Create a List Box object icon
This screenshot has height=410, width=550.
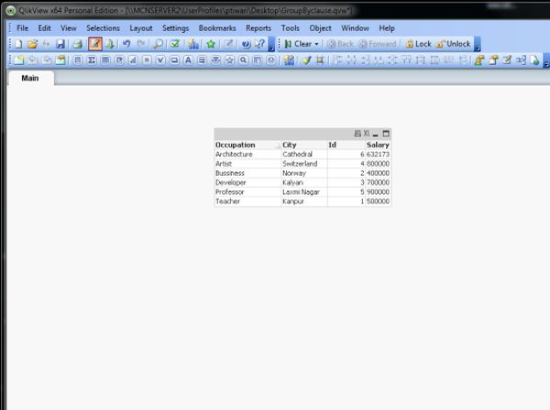(78, 60)
